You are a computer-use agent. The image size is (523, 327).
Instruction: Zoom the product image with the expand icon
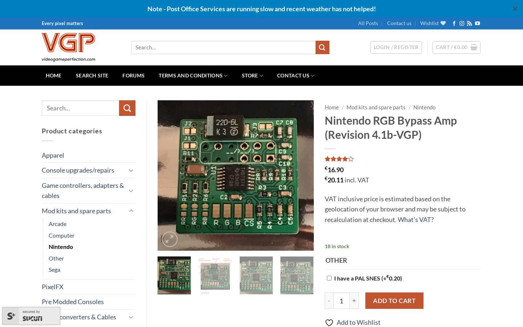[x=170, y=239]
